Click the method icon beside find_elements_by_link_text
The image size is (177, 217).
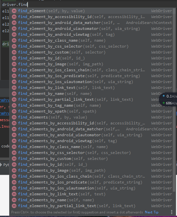click(x=14, y=194)
